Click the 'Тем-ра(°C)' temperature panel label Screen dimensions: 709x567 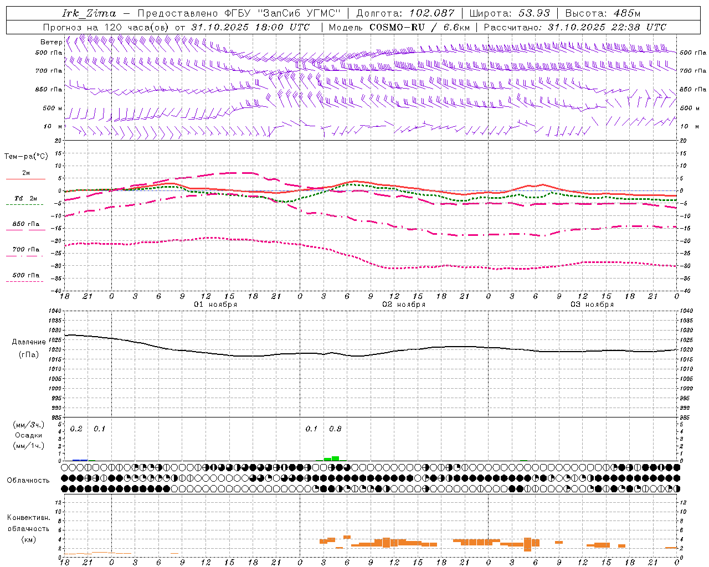pyautogui.click(x=26, y=157)
